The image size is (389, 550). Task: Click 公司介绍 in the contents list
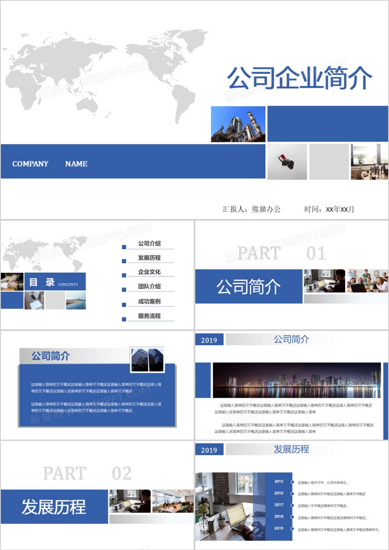click(x=149, y=243)
